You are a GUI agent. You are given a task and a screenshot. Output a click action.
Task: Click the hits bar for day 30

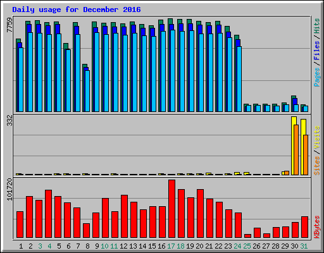[x=293, y=104]
